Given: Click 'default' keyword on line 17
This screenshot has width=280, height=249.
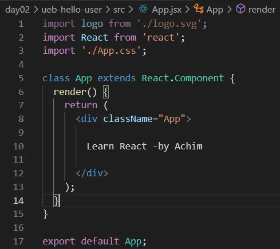Looking at the screenshot, I should [100, 241].
